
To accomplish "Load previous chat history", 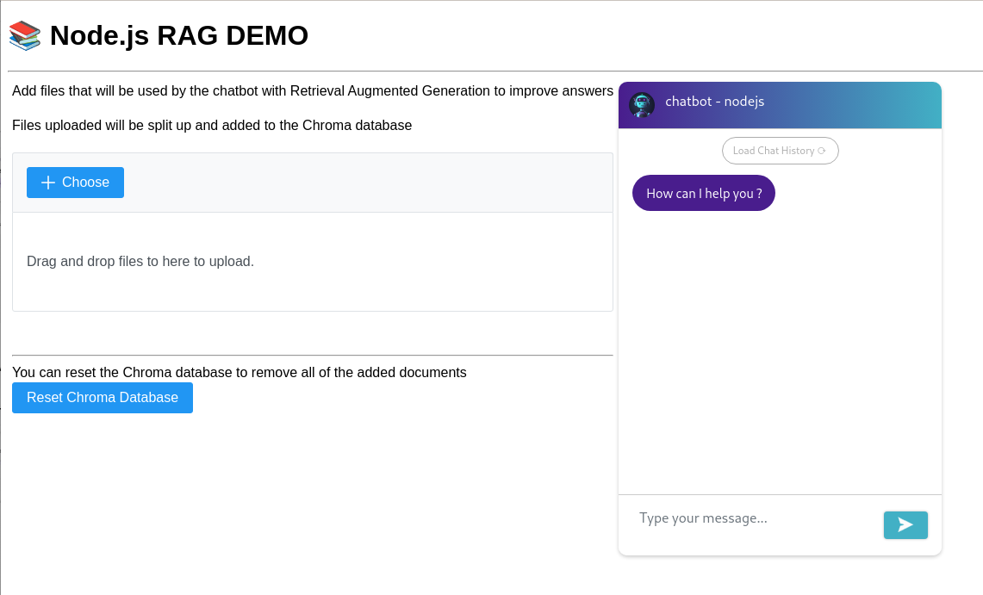I will pyautogui.click(x=780, y=151).
